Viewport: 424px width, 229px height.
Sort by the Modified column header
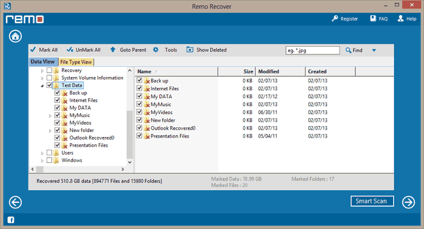[280, 71]
